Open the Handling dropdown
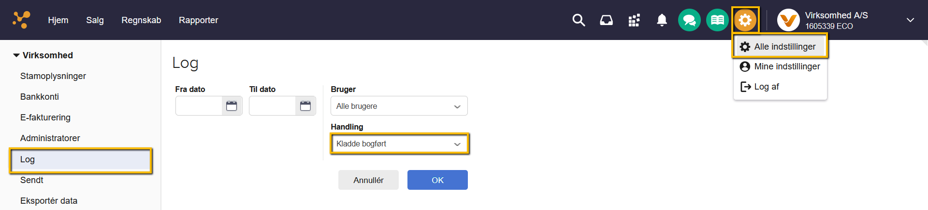This screenshot has width=928, height=210. [x=399, y=144]
